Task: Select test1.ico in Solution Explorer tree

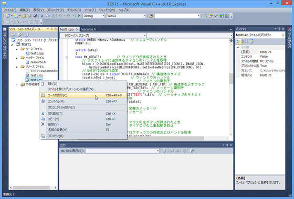Action: [x=37, y=75]
